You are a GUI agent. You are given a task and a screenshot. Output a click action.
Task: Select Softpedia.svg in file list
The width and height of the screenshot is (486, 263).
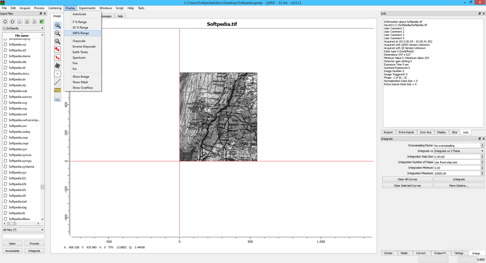[18, 103]
